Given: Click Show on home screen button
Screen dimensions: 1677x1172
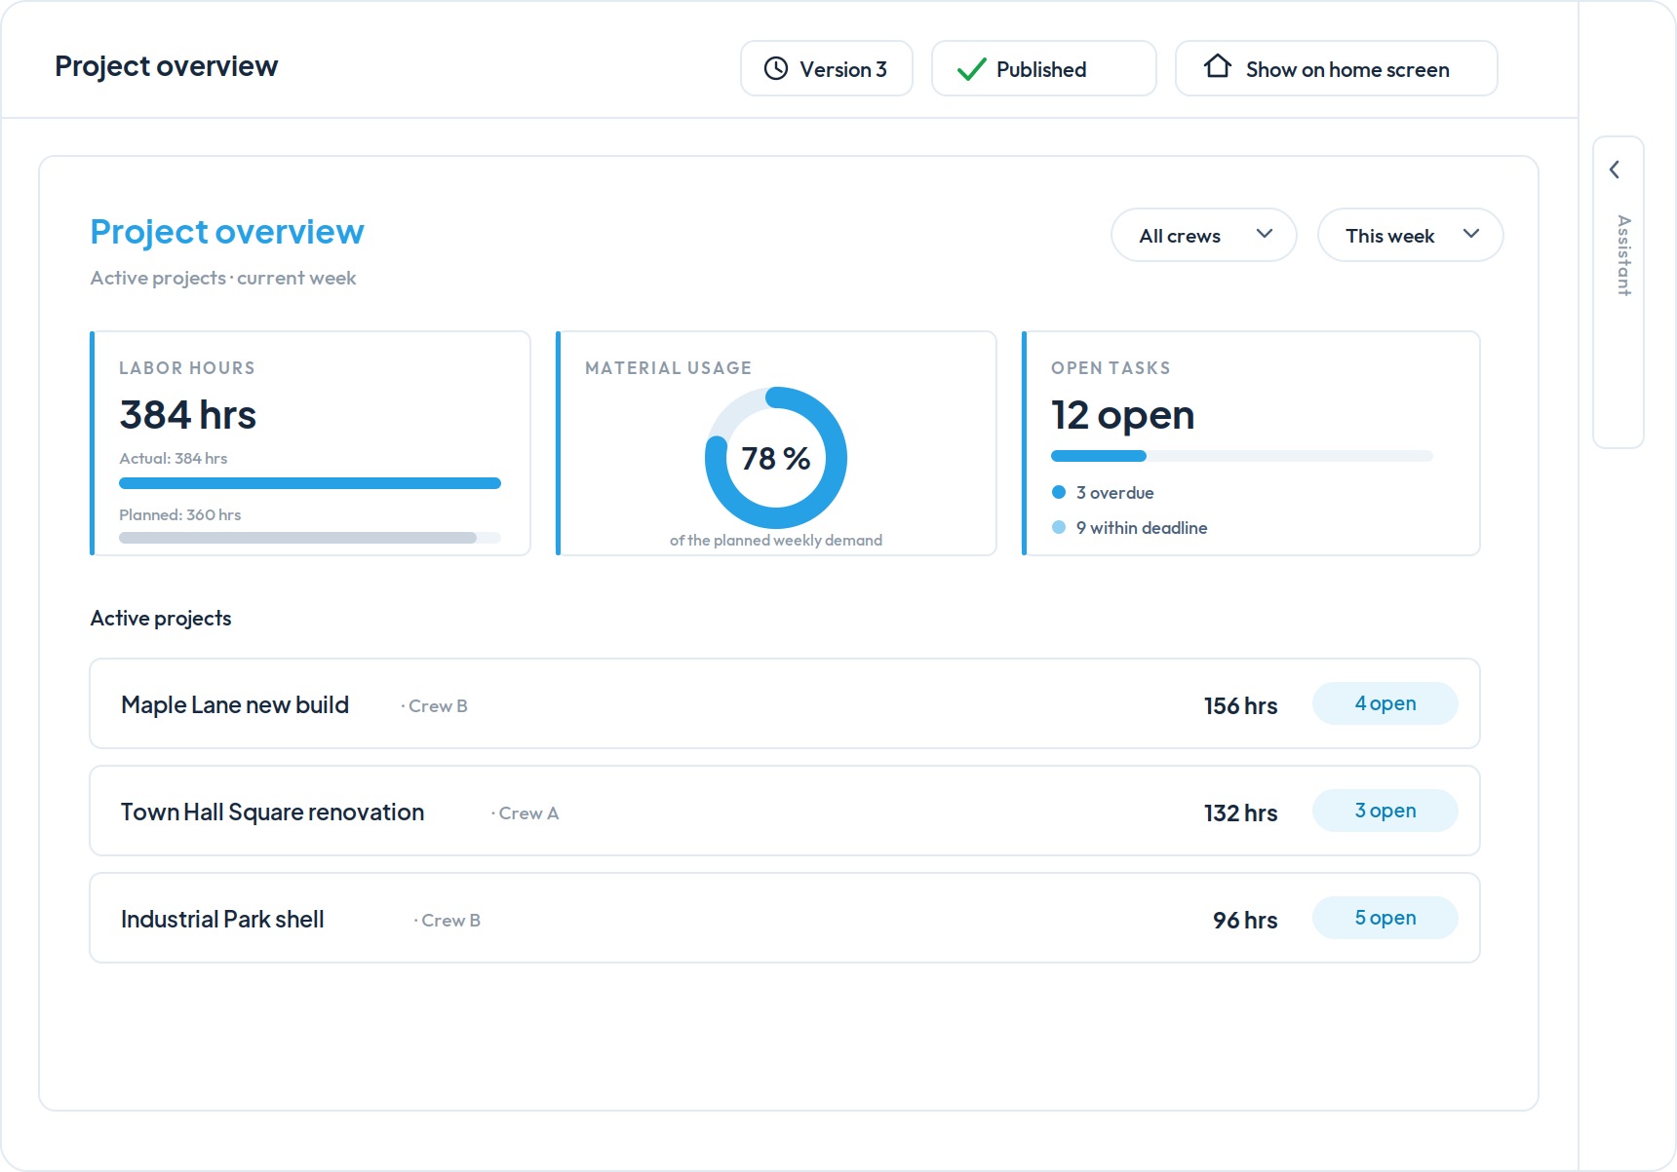Looking at the screenshot, I should (x=1336, y=68).
